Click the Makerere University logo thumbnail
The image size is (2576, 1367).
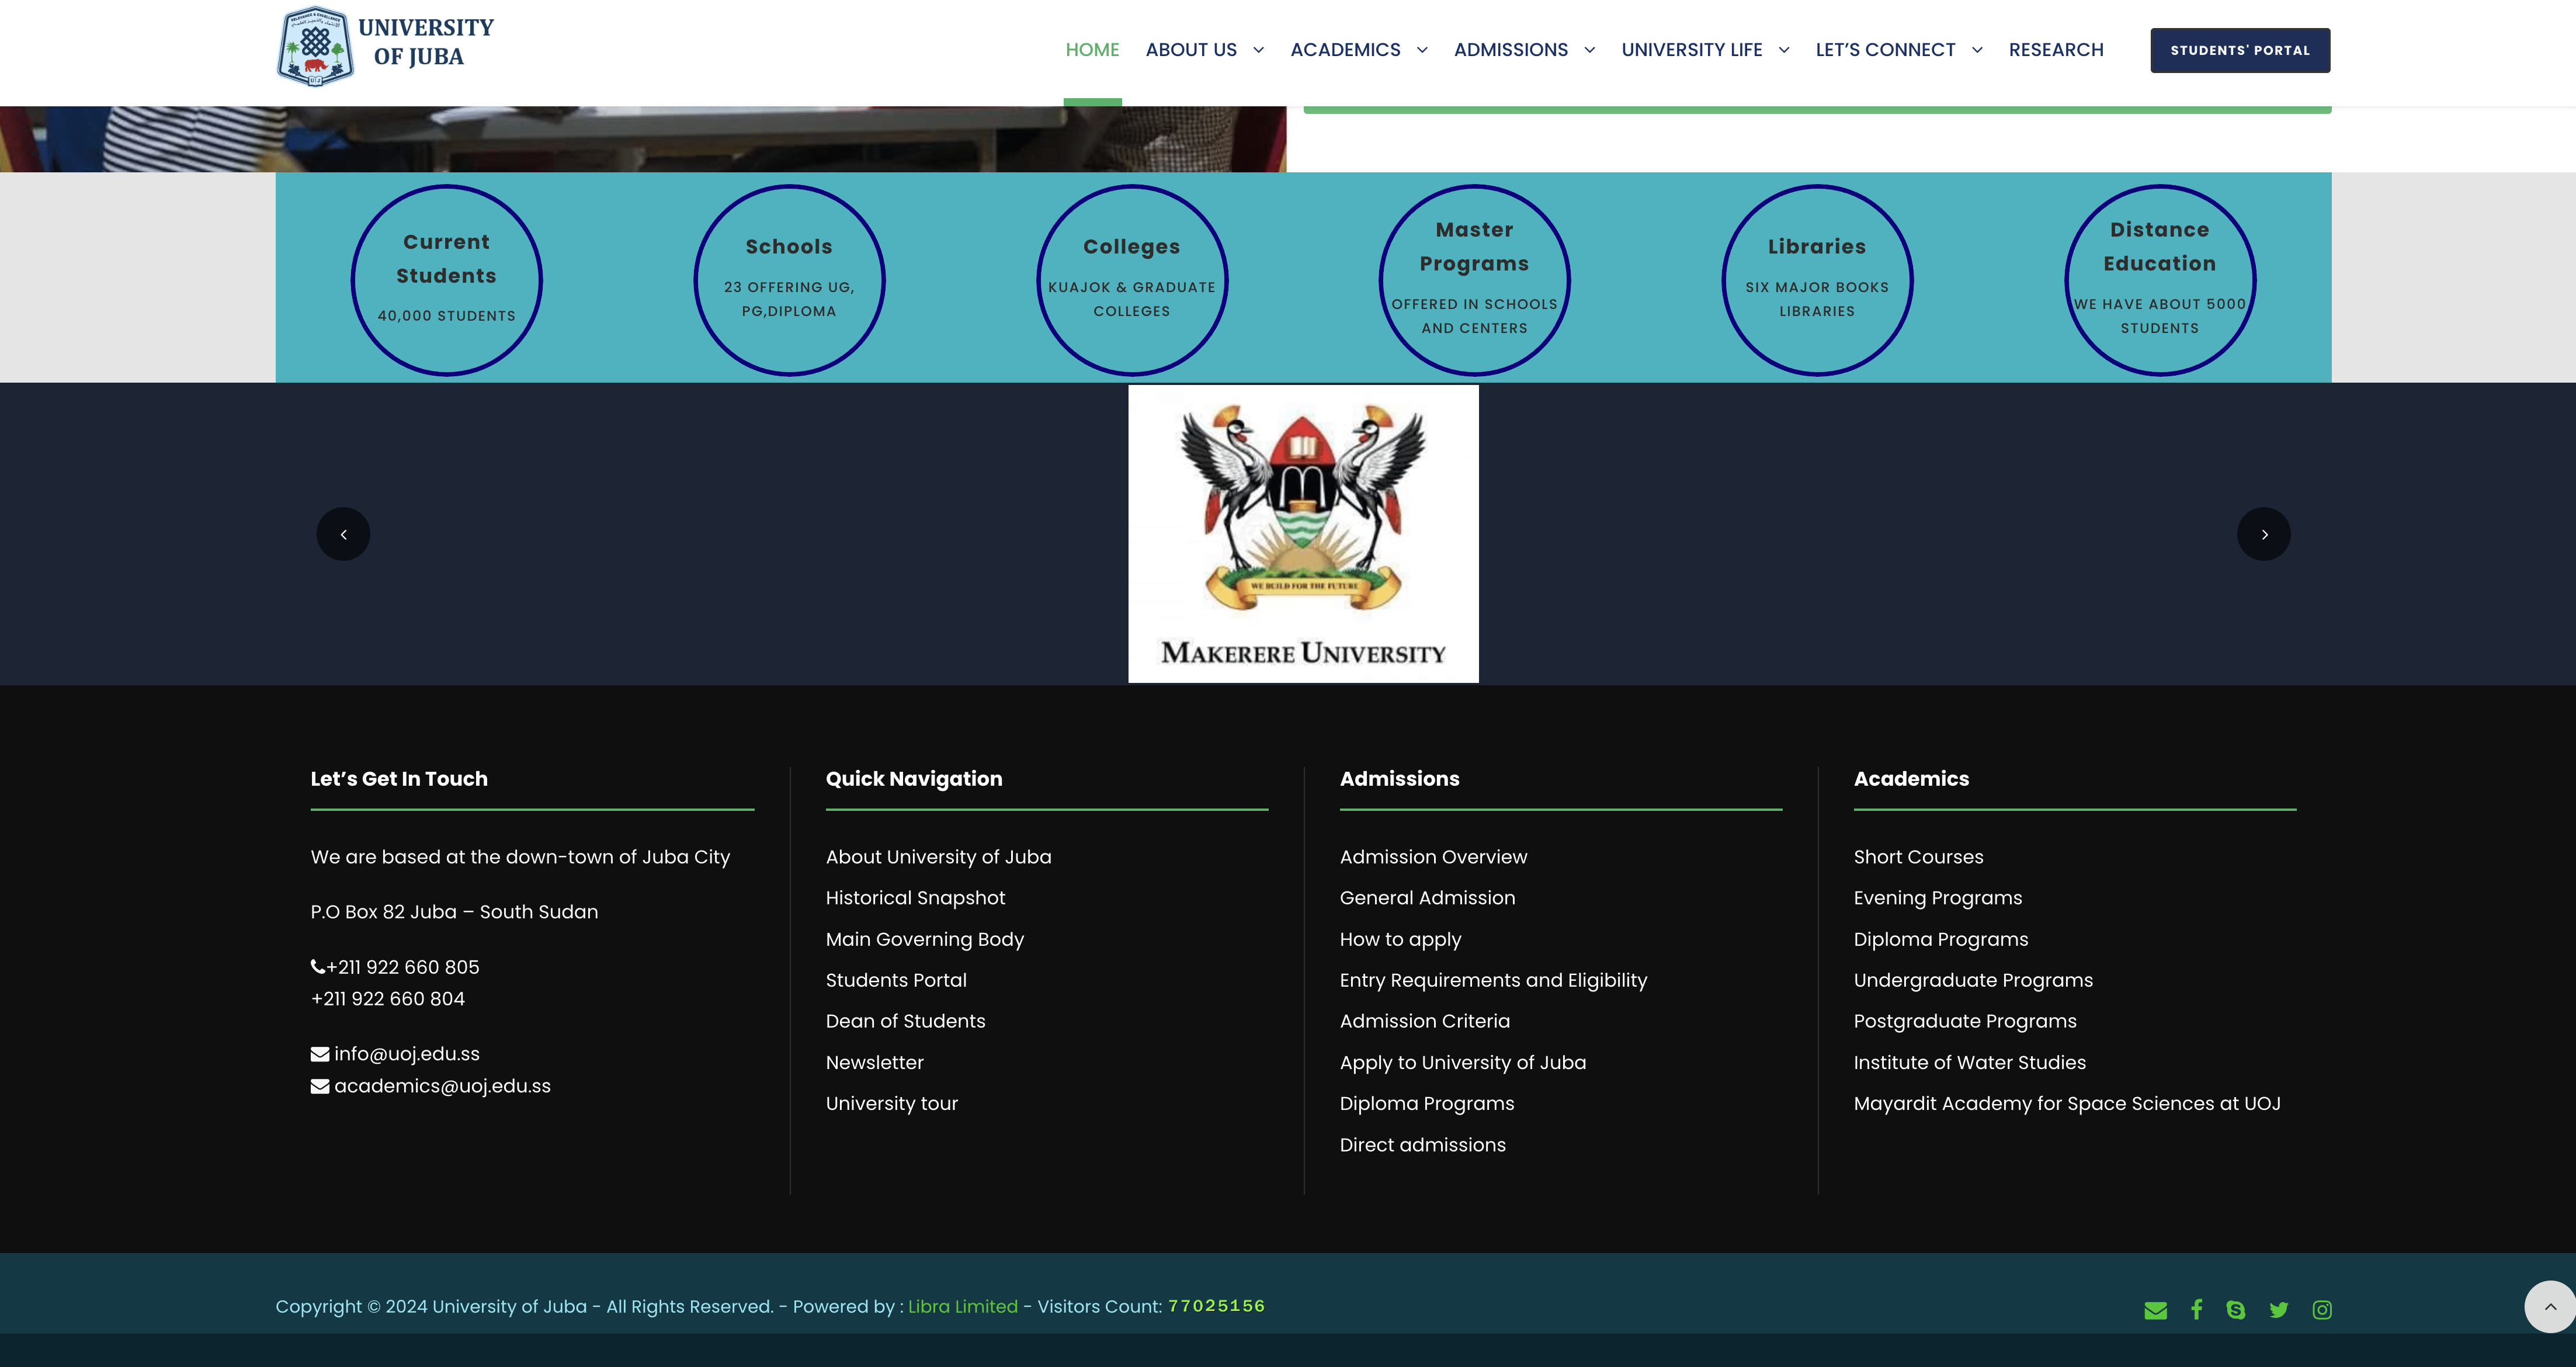1303,534
